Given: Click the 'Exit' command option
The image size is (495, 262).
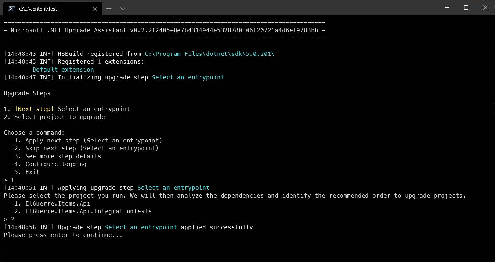Looking at the screenshot, I should 32,172.
